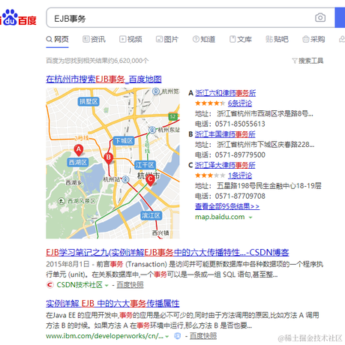
Task: Click the map.baidu.com source link
Action: (x=220, y=217)
